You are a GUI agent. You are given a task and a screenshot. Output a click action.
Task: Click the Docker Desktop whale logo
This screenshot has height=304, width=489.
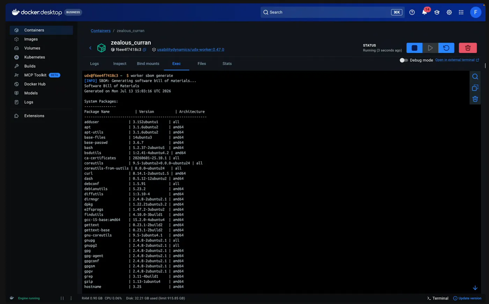pyautogui.click(x=15, y=12)
